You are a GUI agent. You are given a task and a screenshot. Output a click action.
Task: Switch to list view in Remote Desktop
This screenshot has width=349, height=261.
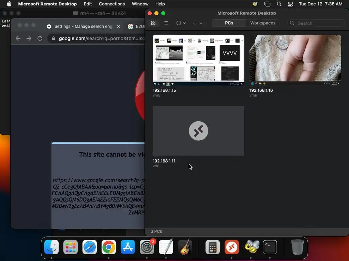point(166,23)
